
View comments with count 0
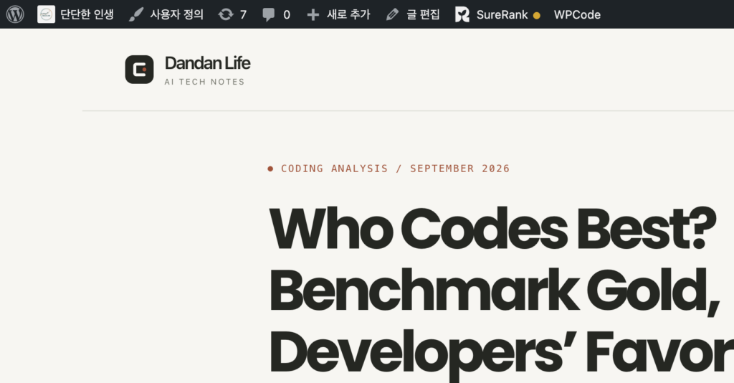click(x=276, y=14)
